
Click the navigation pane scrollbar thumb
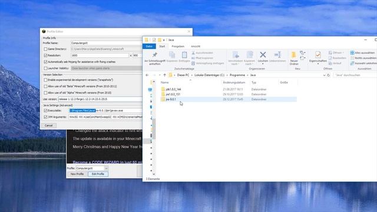(154, 128)
